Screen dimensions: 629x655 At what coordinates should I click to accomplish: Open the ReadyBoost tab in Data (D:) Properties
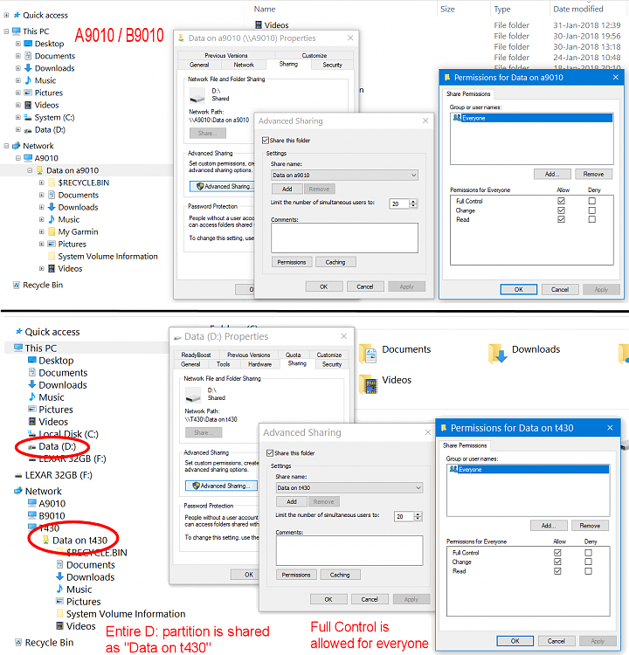pos(196,355)
